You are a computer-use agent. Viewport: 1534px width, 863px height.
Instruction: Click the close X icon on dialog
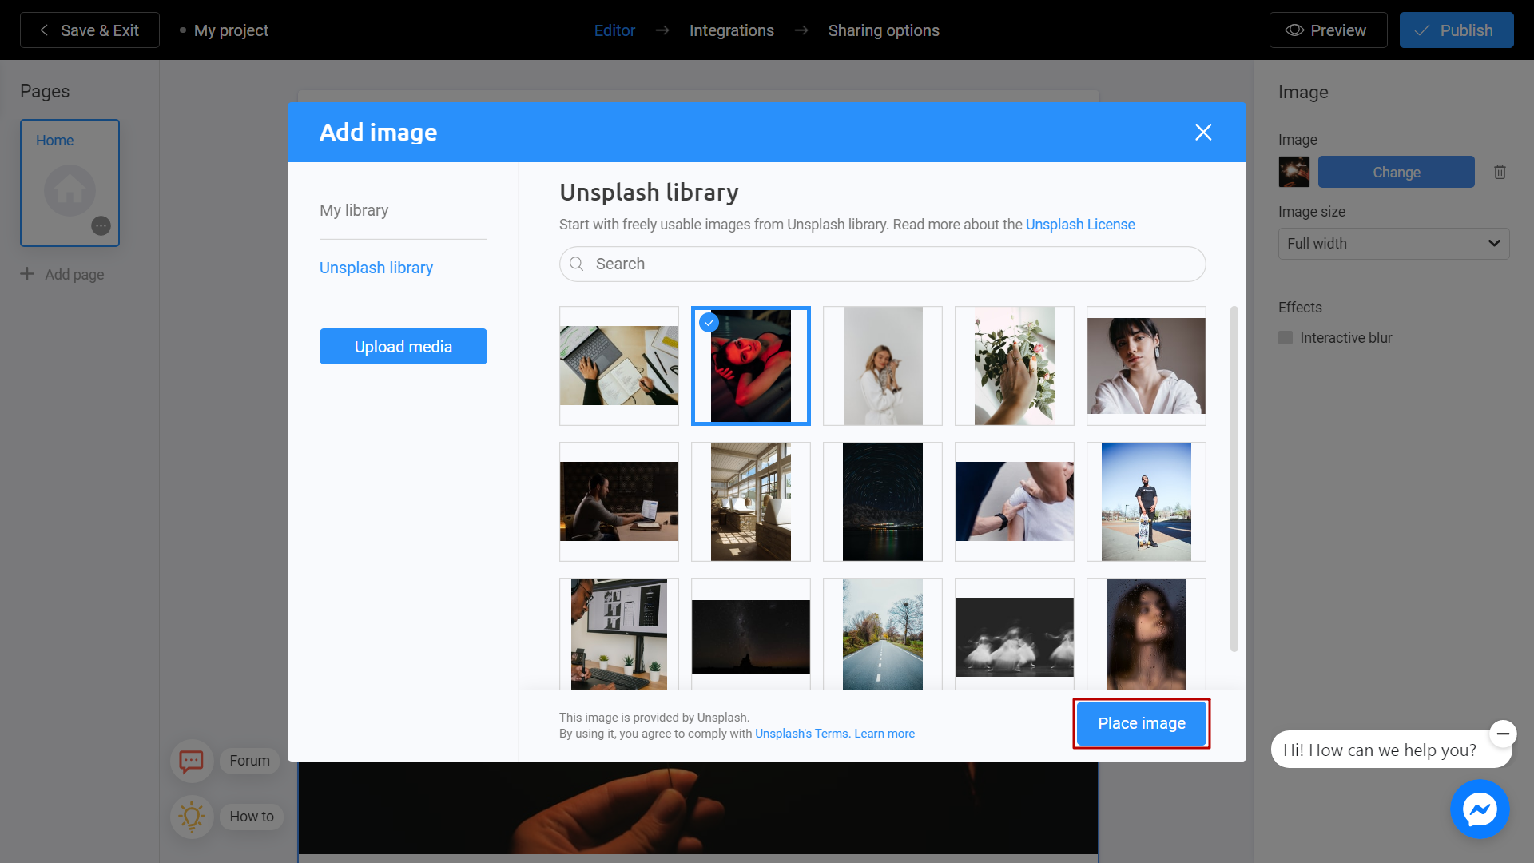pyautogui.click(x=1204, y=132)
